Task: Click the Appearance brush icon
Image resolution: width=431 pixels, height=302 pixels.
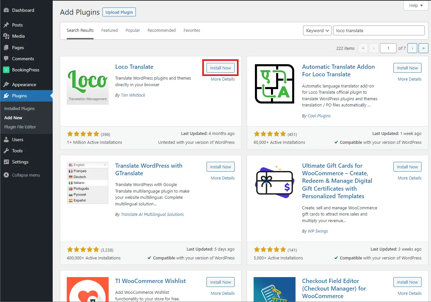Action: click(6, 85)
